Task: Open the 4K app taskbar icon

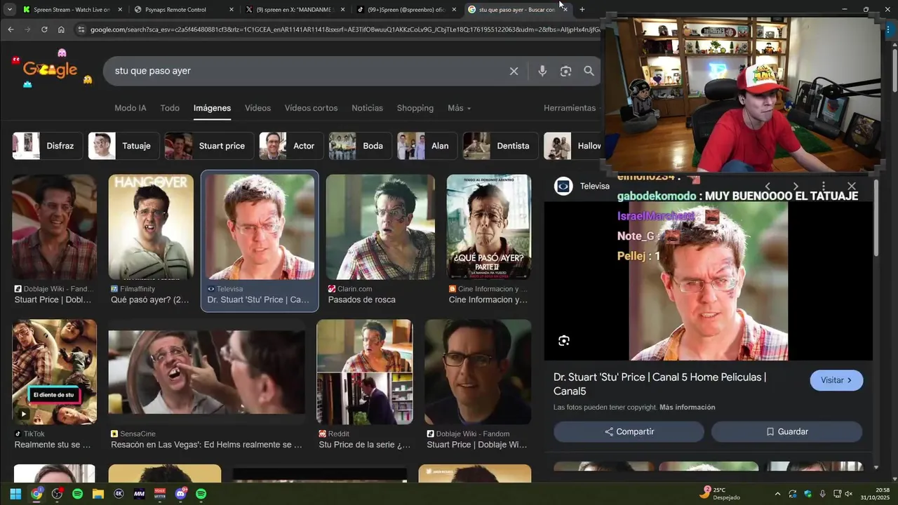Action: pos(119,494)
